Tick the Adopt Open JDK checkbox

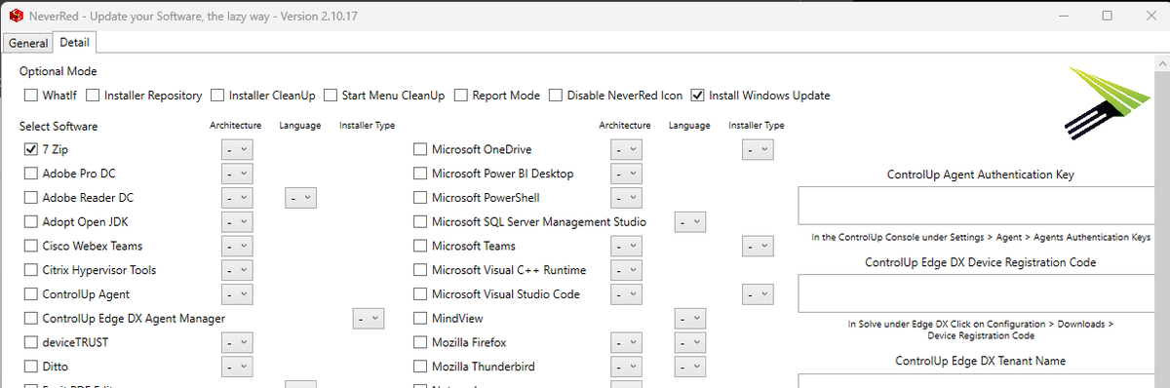click(x=31, y=222)
